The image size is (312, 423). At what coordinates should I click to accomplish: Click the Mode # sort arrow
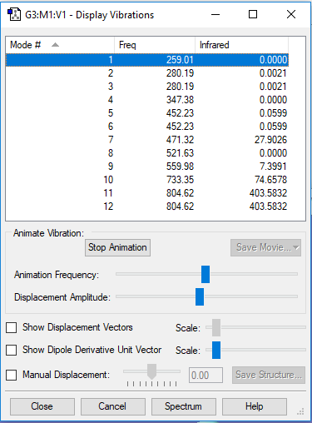(56, 45)
